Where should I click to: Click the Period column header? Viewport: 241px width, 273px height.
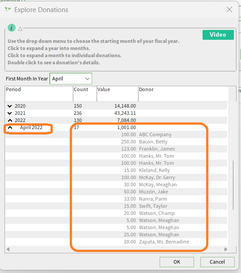39,94
